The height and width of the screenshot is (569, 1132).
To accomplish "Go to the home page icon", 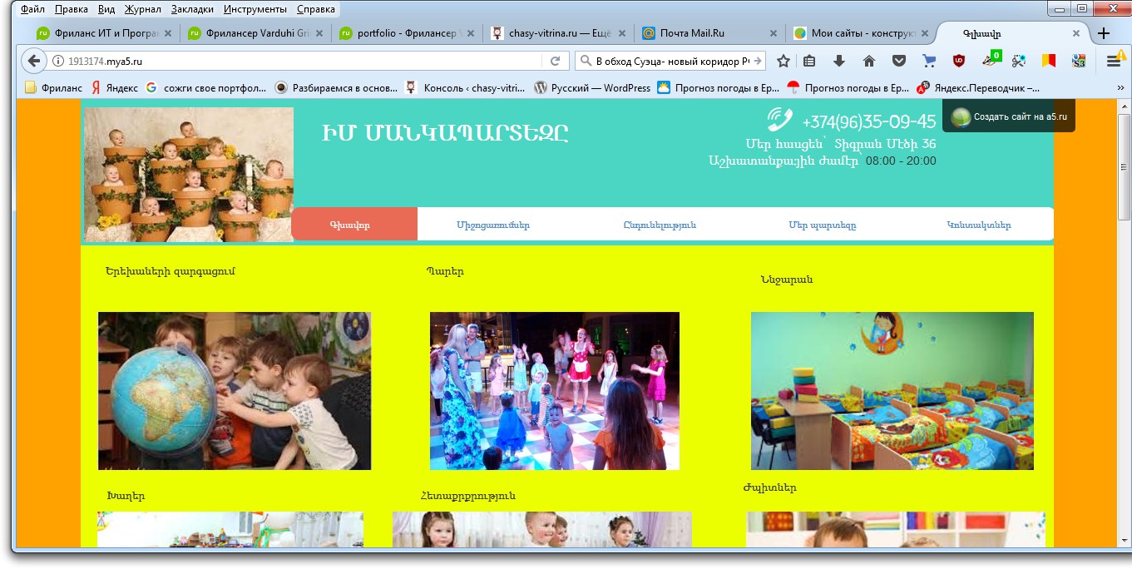I will 869,61.
